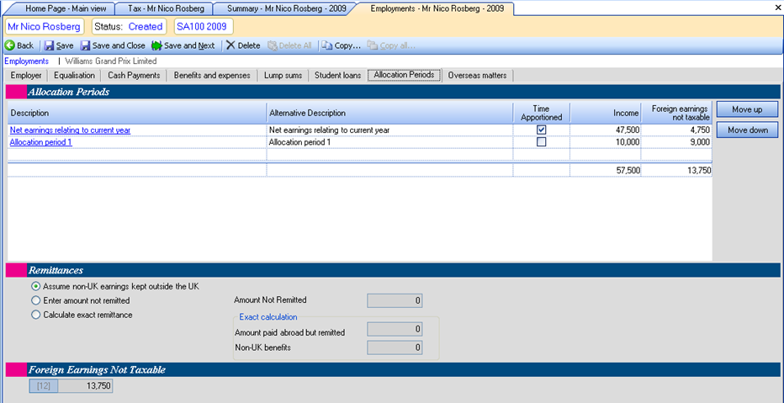Click the Income cell 47,500
The width and height of the screenshot is (784, 403).
[x=606, y=130]
